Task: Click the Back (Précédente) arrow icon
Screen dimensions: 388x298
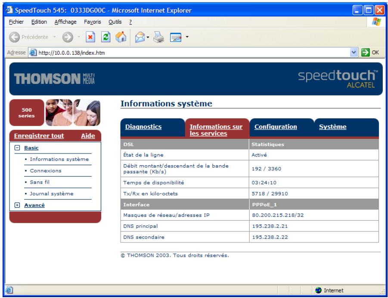Action: [x=14, y=37]
